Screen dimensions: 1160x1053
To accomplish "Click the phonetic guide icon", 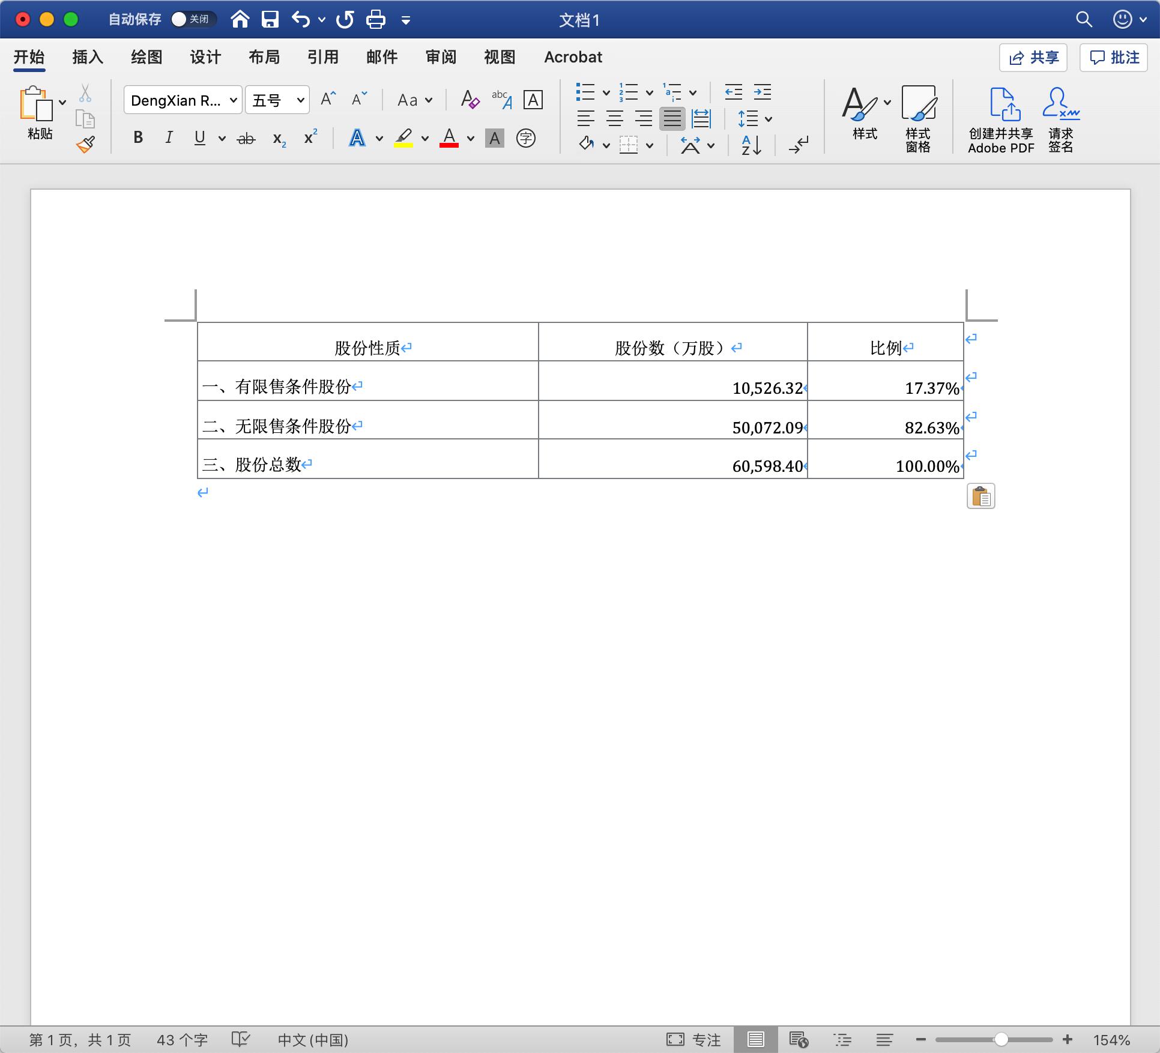I will coord(501,100).
